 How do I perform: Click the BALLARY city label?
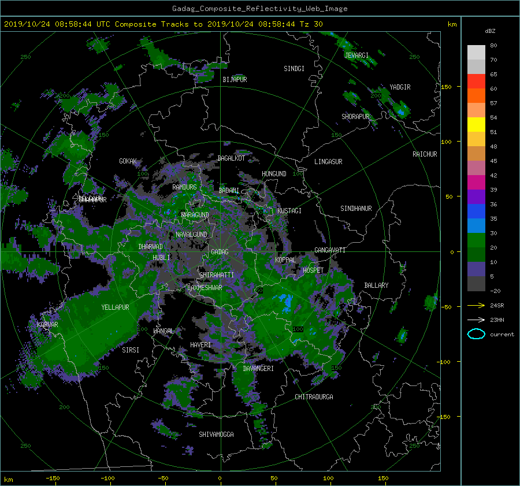pyautogui.click(x=376, y=285)
